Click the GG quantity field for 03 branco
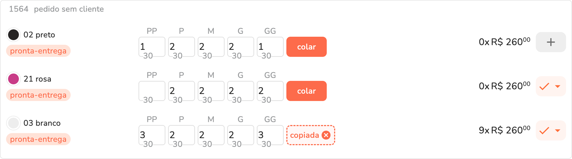 click(x=270, y=135)
